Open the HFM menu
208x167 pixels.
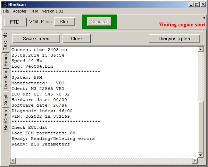tap(34, 11)
